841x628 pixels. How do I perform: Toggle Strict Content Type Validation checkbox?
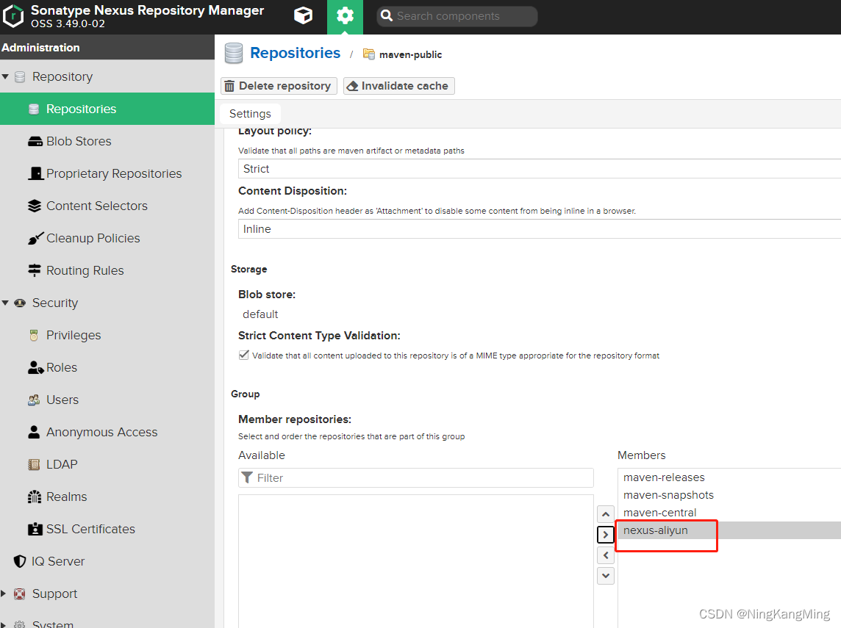pos(244,355)
